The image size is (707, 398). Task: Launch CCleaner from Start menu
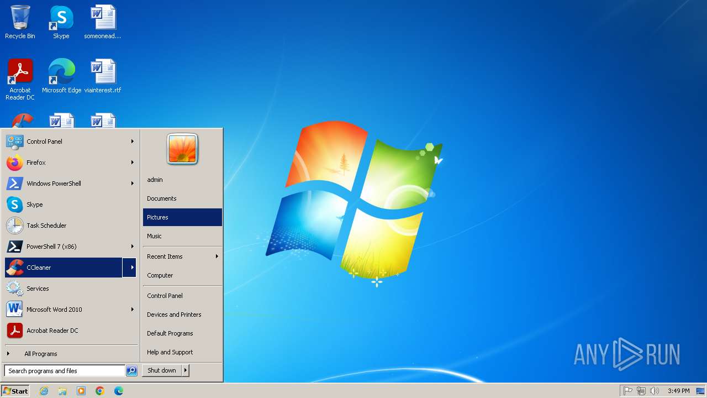pos(64,268)
